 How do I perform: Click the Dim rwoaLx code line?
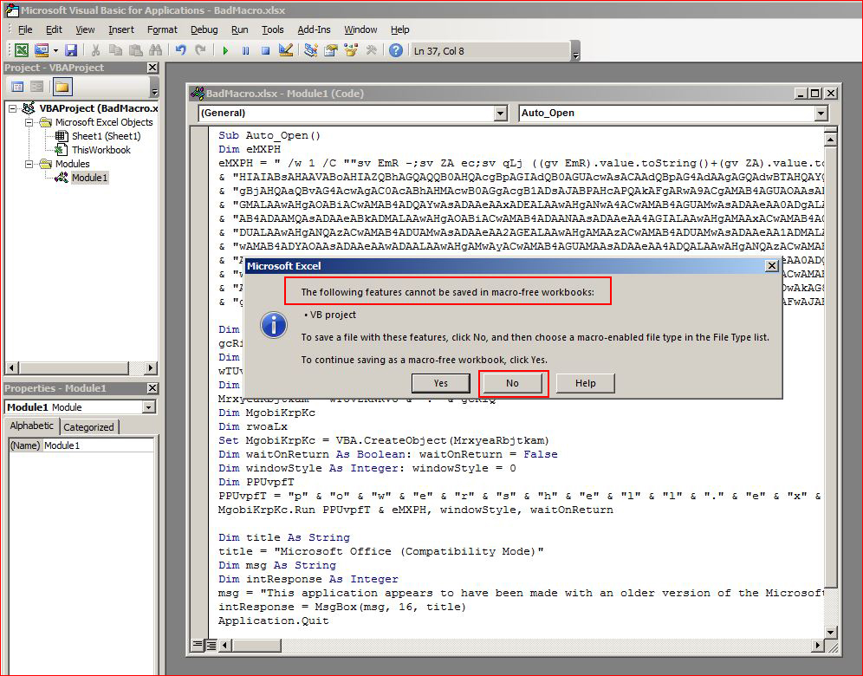point(253,426)
